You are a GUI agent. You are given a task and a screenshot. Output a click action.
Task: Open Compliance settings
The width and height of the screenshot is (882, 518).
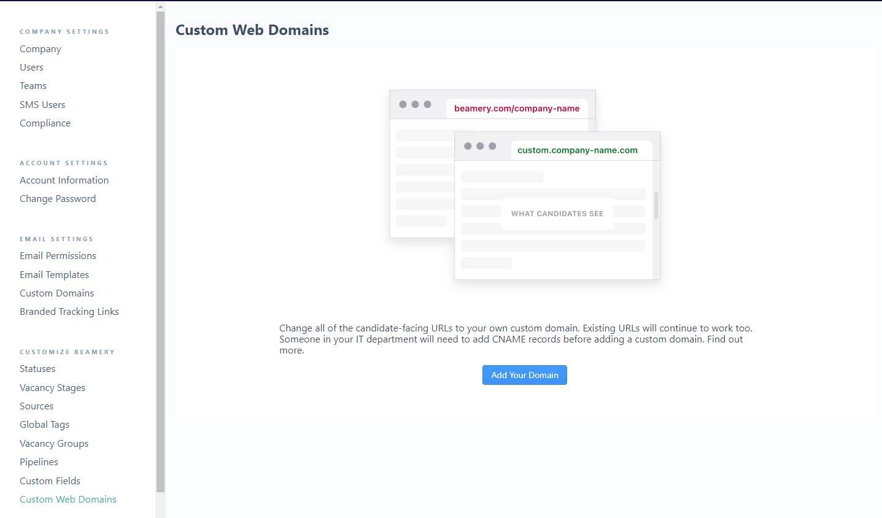click(45, 123)
